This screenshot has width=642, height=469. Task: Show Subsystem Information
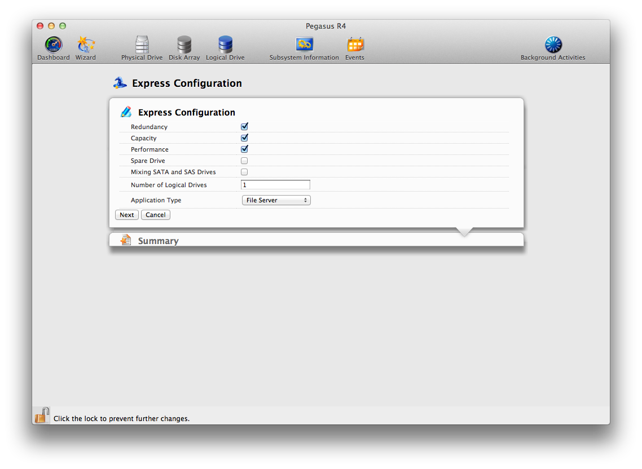[304, 45]
